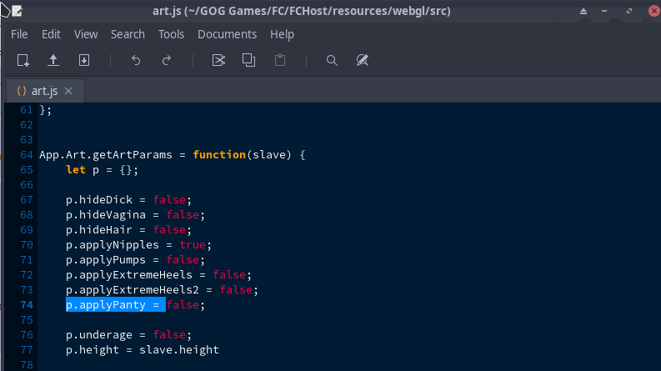Undo the last edit
661x371 pixels.
pyautogui.click(x=136, y=60)
